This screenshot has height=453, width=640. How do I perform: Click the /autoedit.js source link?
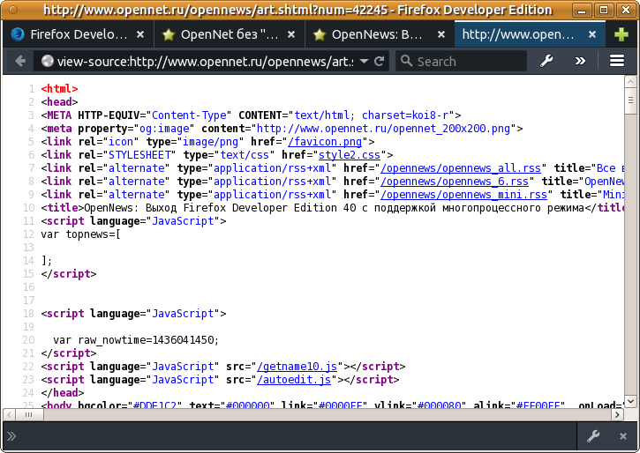294,380
